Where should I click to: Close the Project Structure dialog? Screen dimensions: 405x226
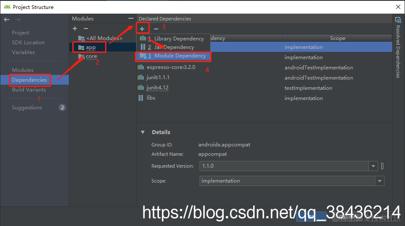point(398,7)
